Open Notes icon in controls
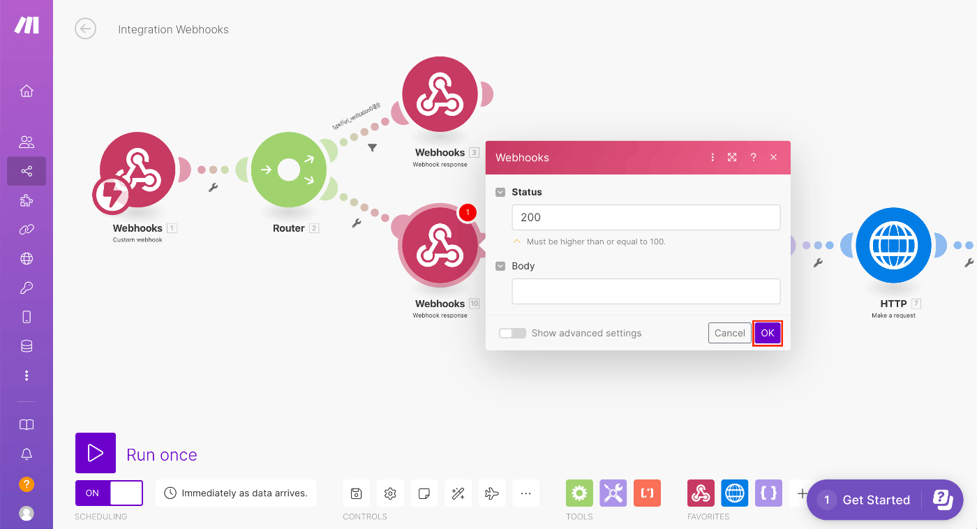977x529 pixels. coord(424,493)
